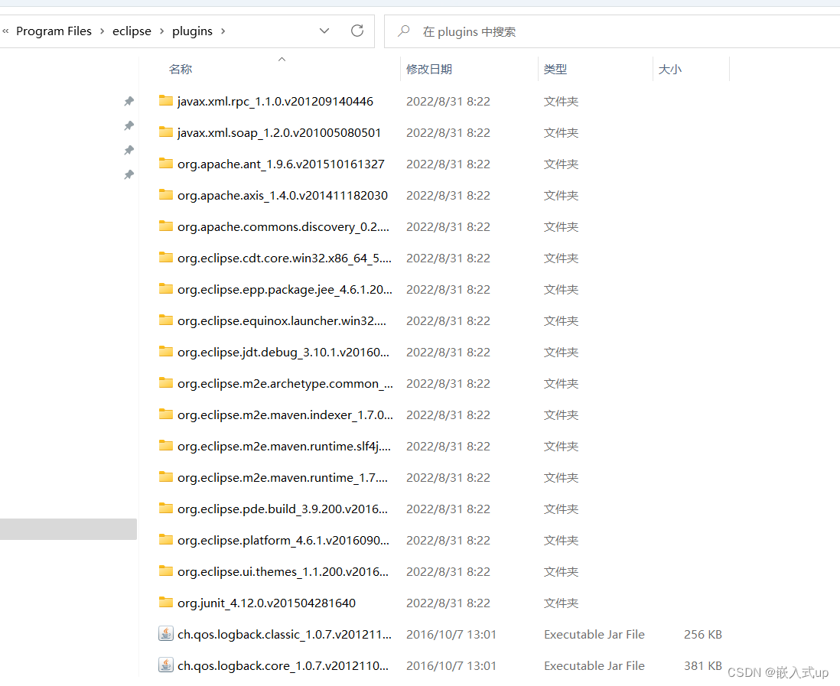Expand the chevron after Program Files breadcrumb

tap(103, 31)
